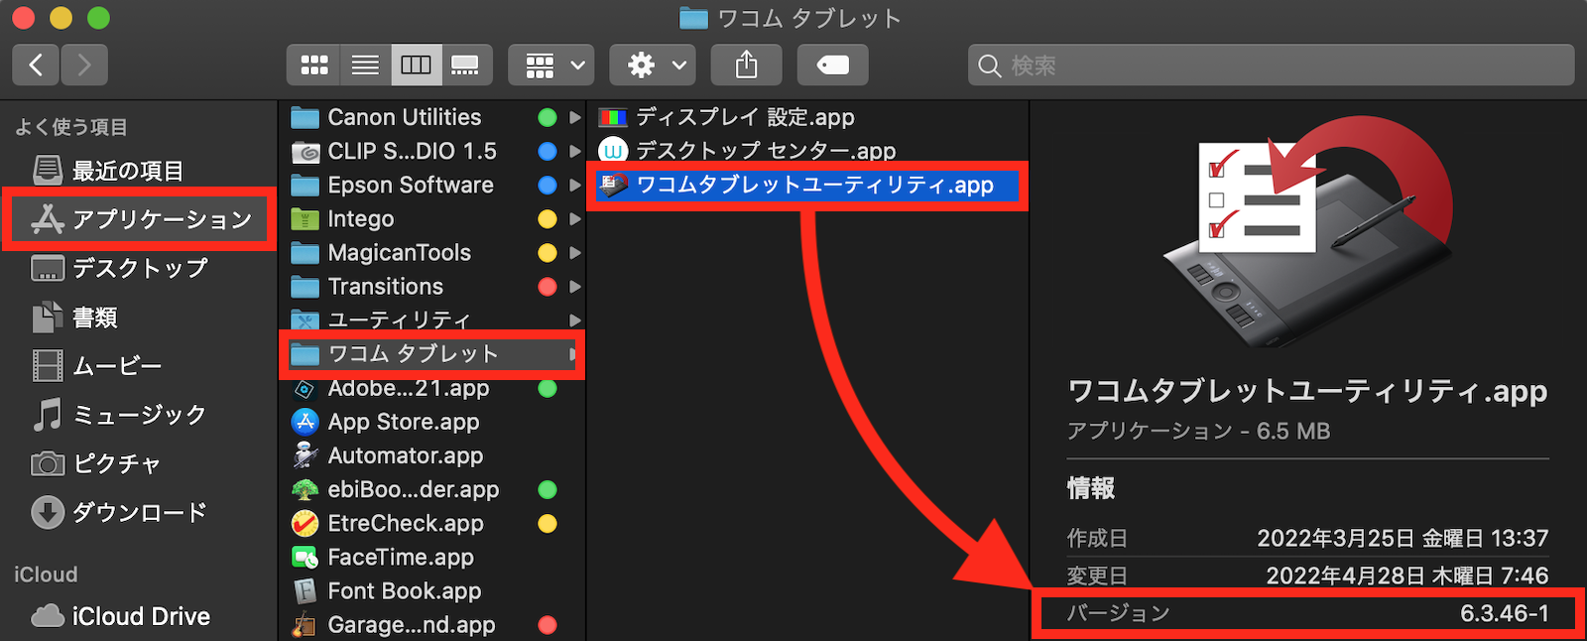Expand the Transitions folder arrow
1587x641 pixels.
click(x=574, y=286)
